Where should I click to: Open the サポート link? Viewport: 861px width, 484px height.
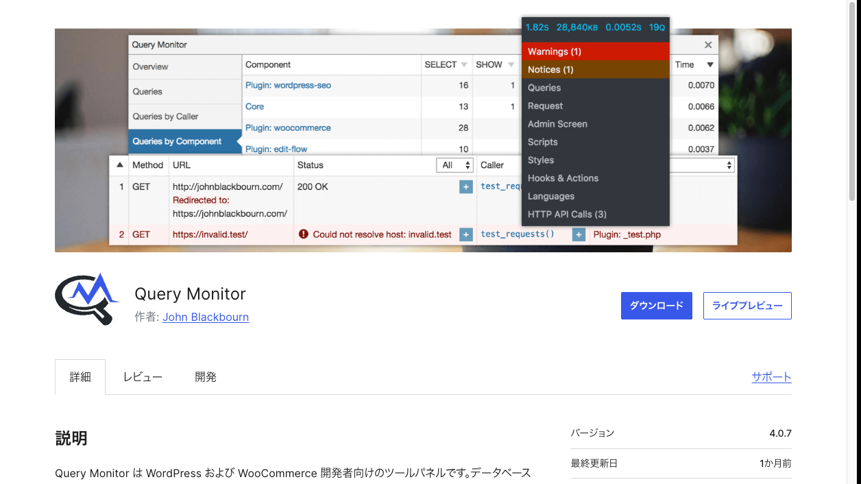point(771,377)
